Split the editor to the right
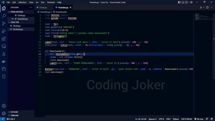This screenshot has width=215, height=121. (x=207, y=7)
